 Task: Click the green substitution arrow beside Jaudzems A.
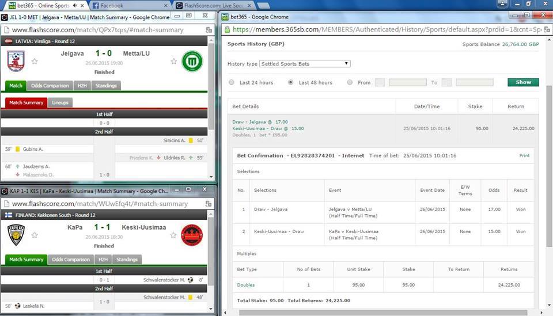pos(18,166)
